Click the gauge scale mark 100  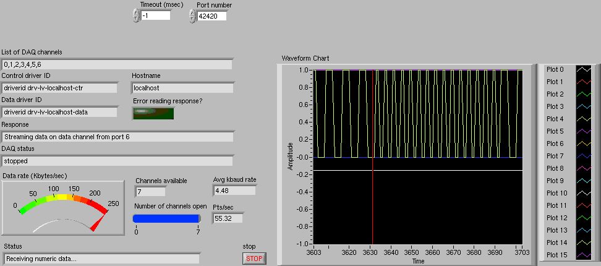pyautogui.click(x=53, y=189)
